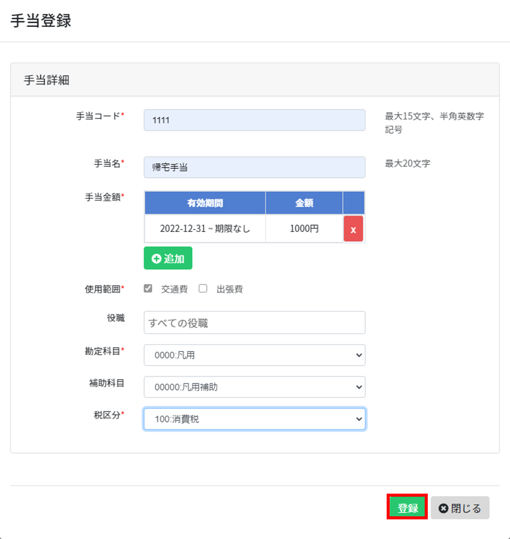Click the plus icon on 追加 button
Image resolution: width=510 pixels, height=539 pixels.
[x=156, y=259]
